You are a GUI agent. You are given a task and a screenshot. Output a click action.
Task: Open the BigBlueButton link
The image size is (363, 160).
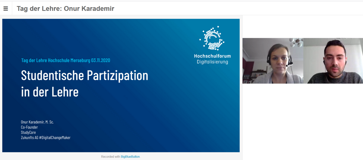(130, 157)
